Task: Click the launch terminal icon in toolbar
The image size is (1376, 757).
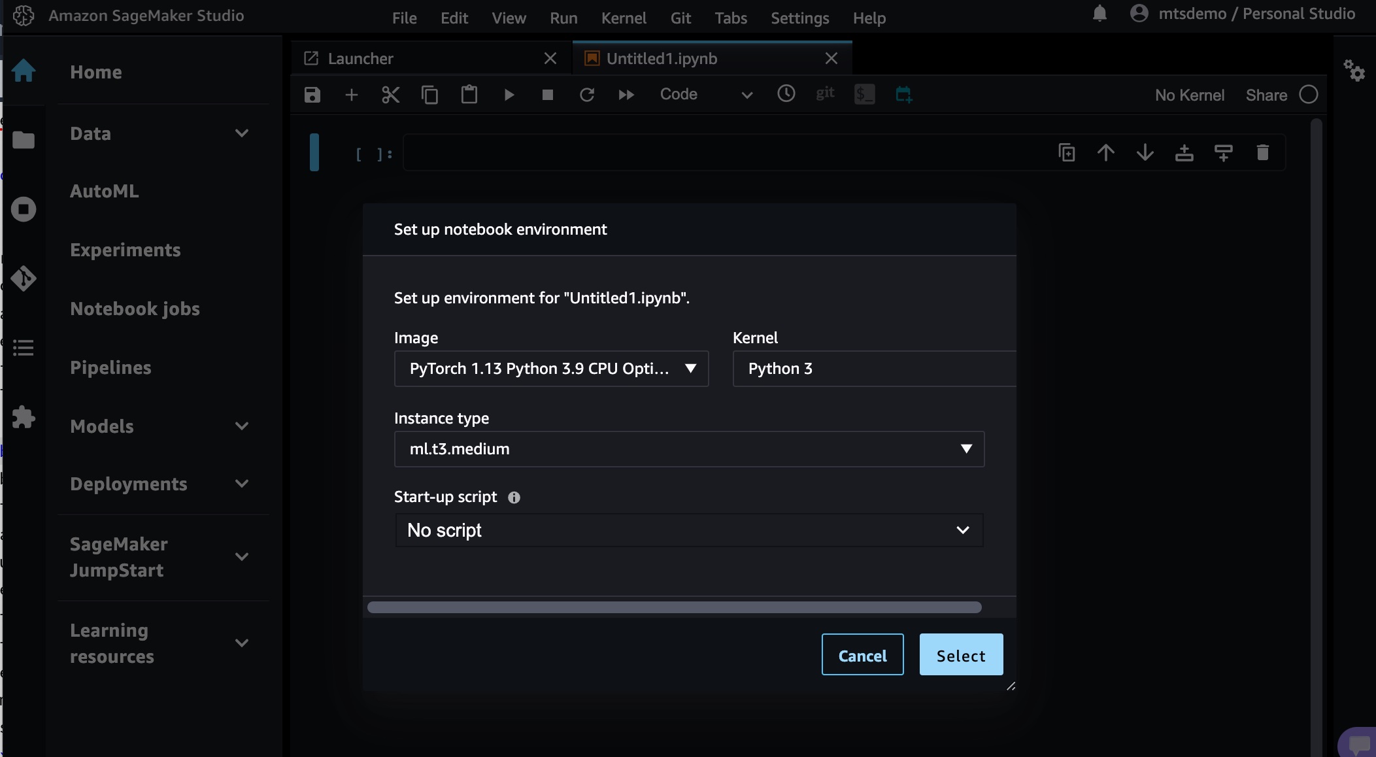Action: [x=864, y=95]
